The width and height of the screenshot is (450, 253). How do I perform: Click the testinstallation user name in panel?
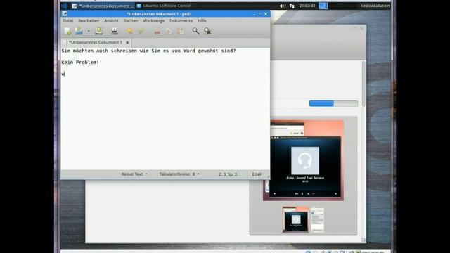click(x=375, y=6)
